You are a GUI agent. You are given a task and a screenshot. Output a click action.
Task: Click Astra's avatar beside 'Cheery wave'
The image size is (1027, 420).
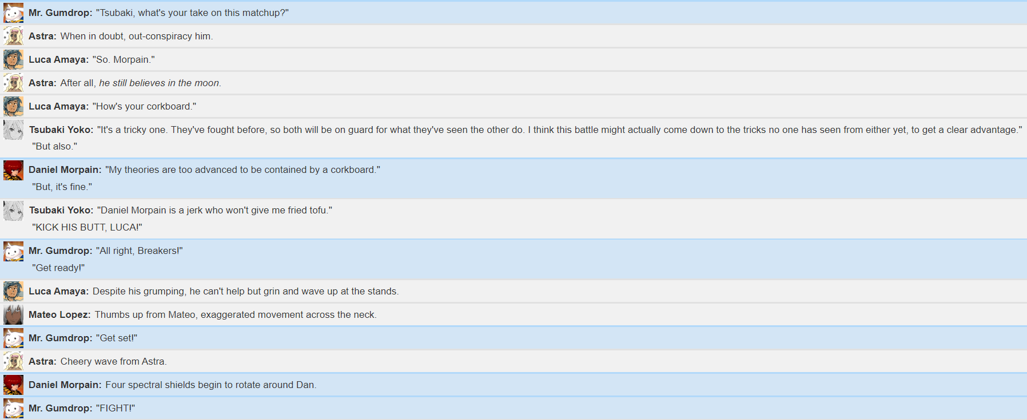[14, 362]
